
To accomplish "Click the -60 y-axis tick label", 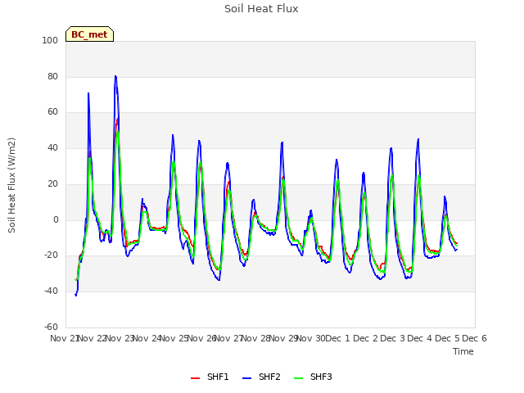I will click(x=51, y=327).
